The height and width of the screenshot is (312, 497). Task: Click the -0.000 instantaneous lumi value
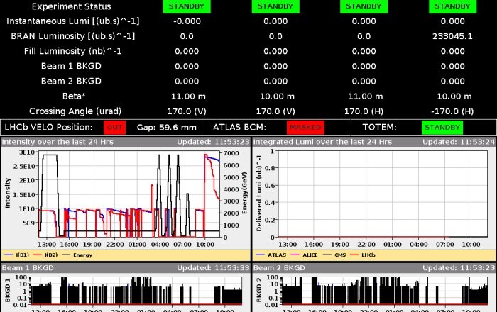tap(187, 21)
